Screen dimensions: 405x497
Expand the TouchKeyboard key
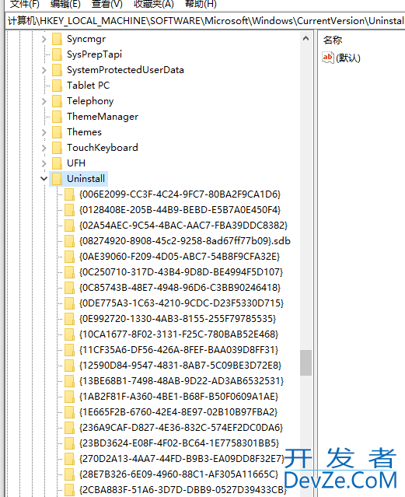pyautogui.click(x=44, y=148)
